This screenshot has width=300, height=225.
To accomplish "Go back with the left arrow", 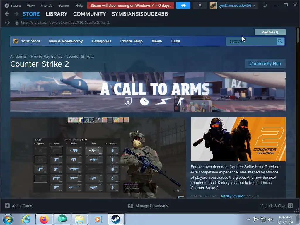I will 7,14.
